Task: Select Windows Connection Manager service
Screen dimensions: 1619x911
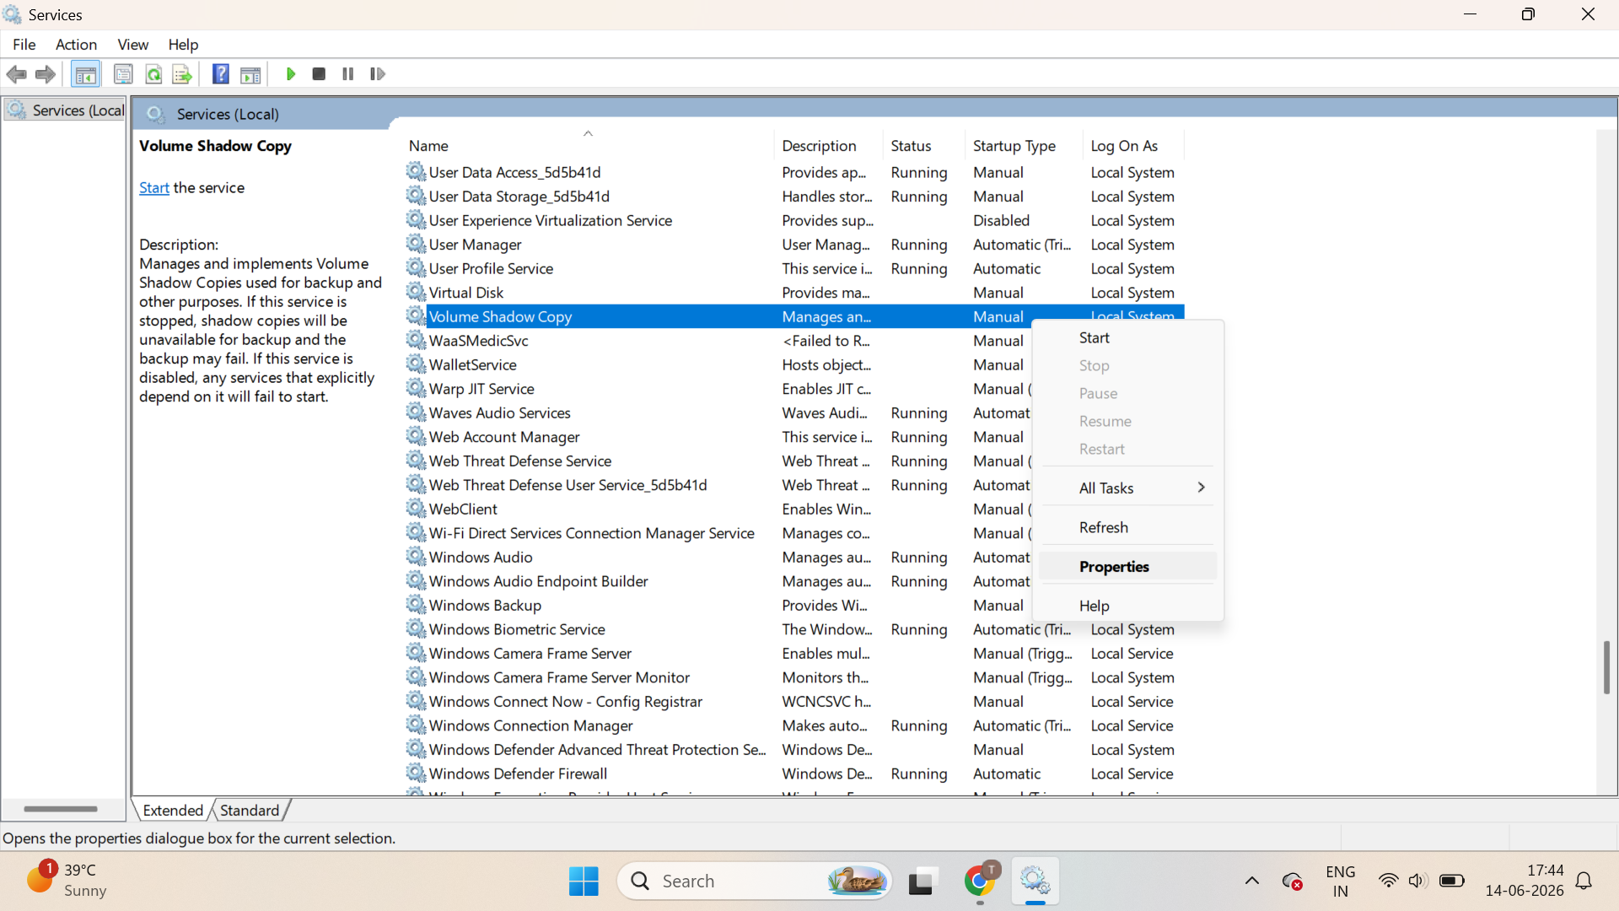Action: pos(794,725)
